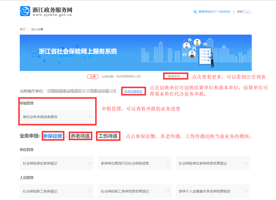Click chevron on 参保个人应缴基本养老保险费核定 card
This screenshot has height=200, width=276.
[246, 191]
